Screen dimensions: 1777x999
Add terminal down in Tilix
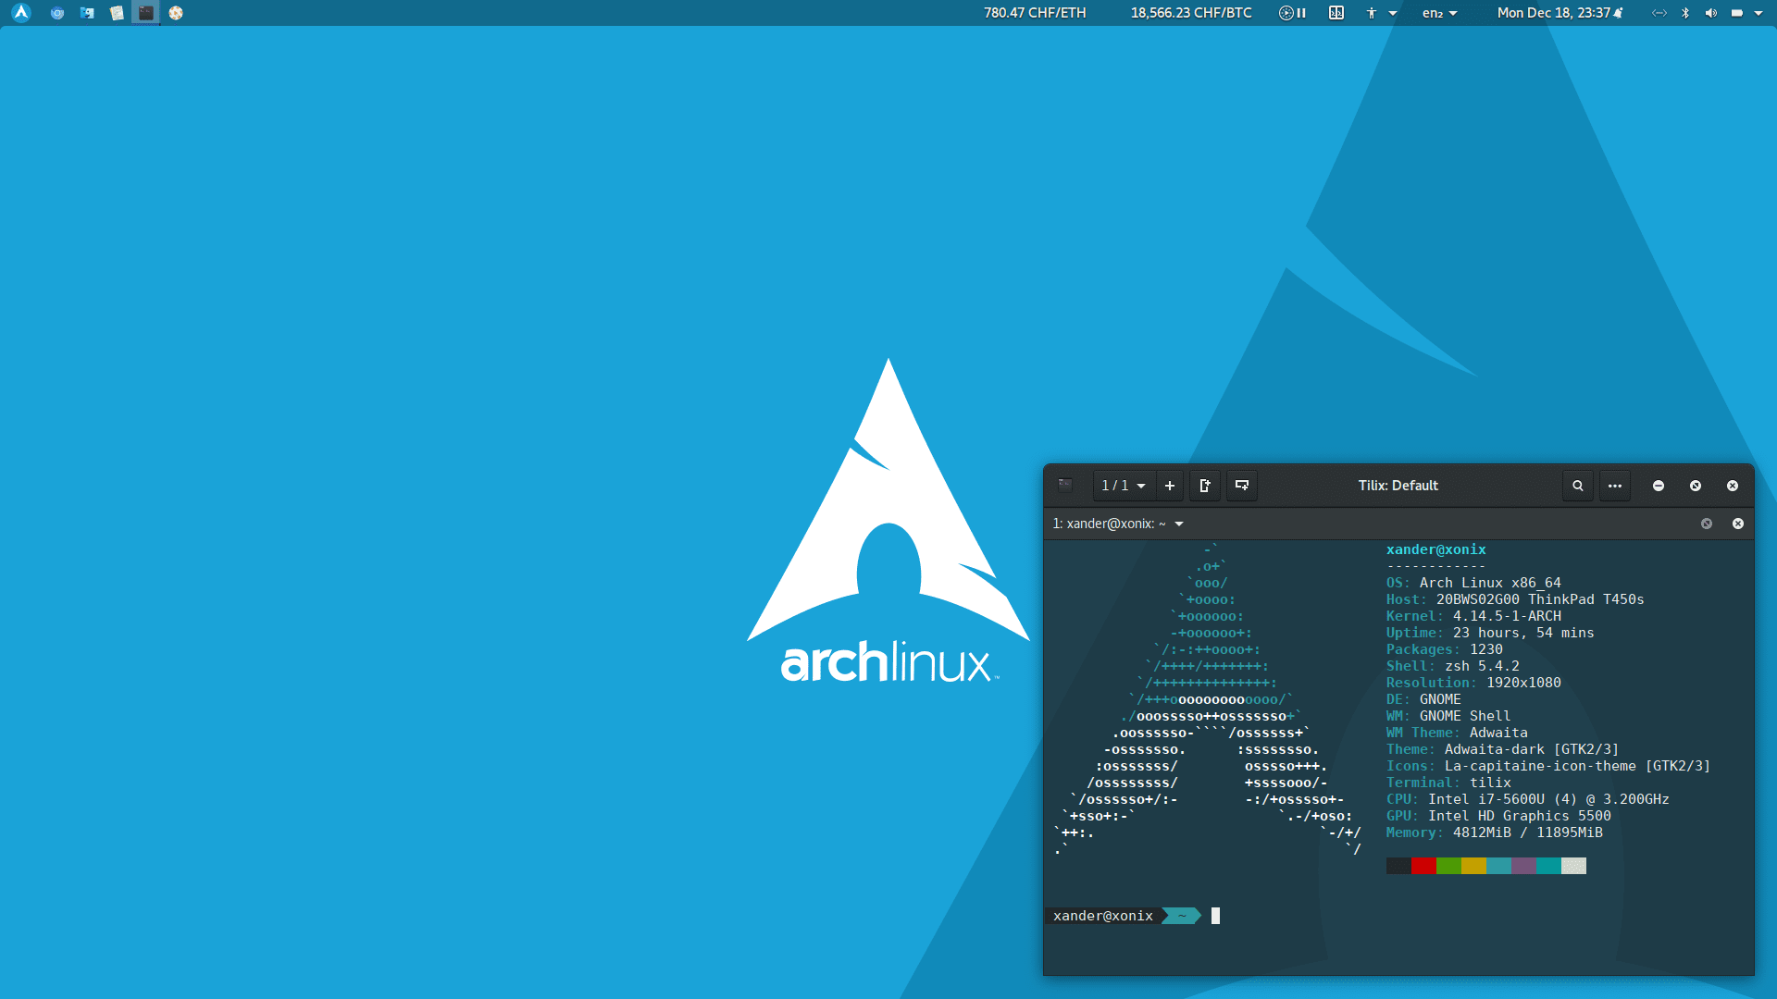1242,486
